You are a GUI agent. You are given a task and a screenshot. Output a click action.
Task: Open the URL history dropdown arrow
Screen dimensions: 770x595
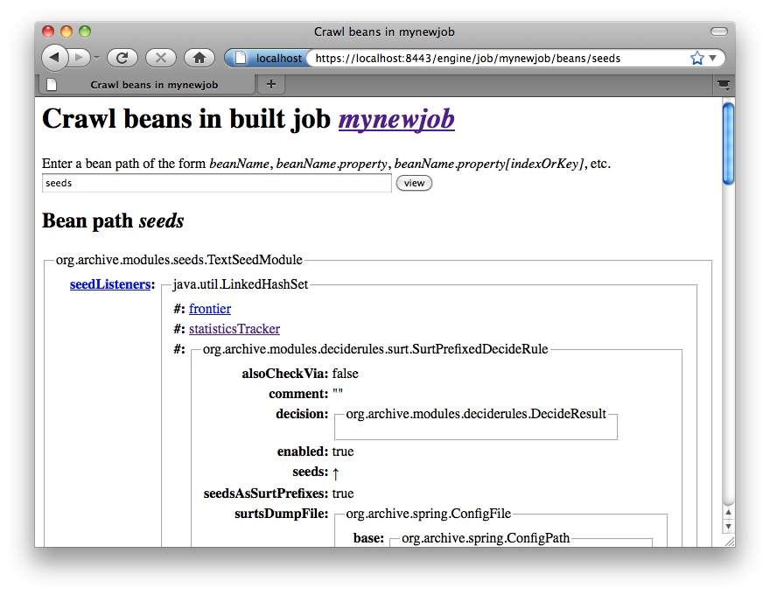click(712, 58)
